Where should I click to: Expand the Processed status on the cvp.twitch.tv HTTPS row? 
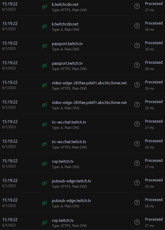(153, 219)
